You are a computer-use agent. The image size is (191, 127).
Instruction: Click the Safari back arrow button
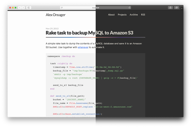[19, 7]
